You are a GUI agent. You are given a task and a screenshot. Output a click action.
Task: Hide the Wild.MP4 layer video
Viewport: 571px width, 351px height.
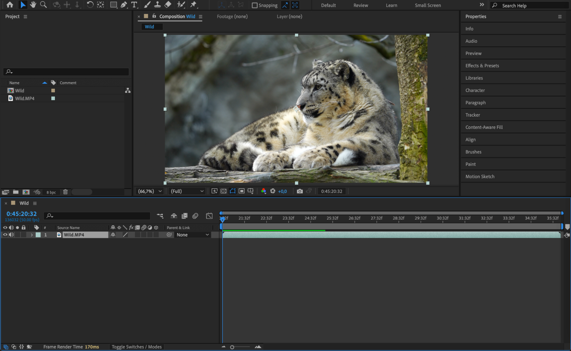[x=5, y=235]
